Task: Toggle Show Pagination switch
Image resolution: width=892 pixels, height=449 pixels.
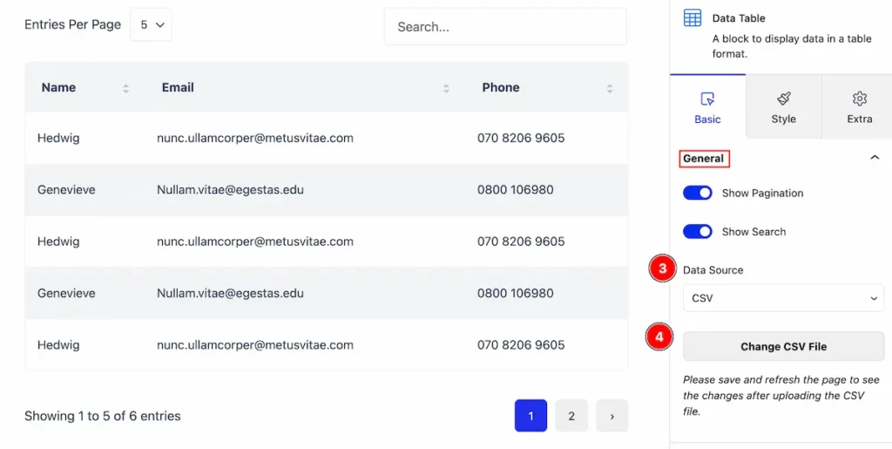Action: coord(698,193)
